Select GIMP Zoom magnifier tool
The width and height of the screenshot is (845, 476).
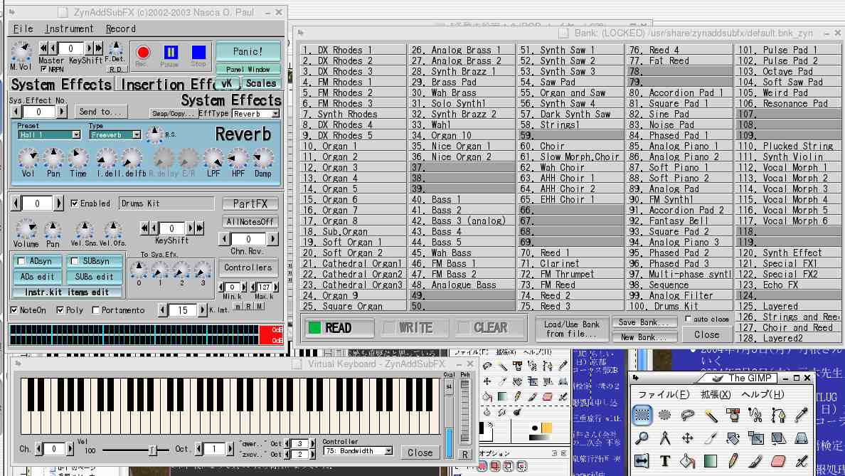(642, 438)
